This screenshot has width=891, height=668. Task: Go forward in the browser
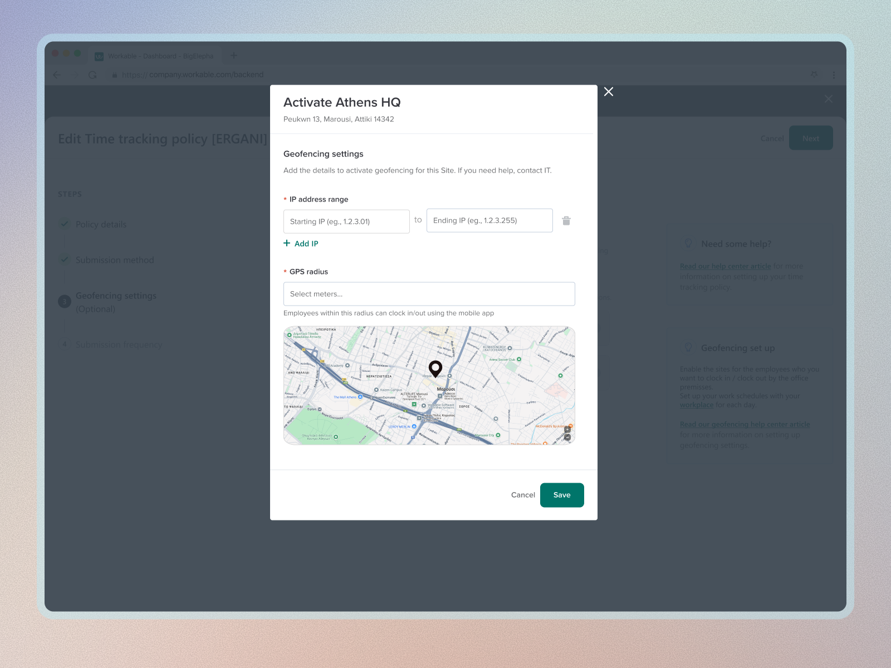point(75,75)
